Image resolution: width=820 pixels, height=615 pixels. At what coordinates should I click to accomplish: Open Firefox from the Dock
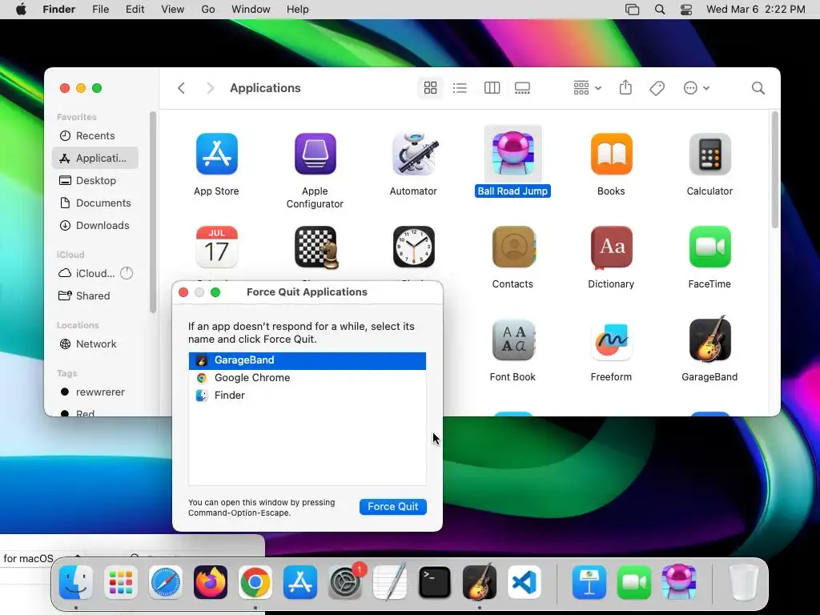pos(211,583)
